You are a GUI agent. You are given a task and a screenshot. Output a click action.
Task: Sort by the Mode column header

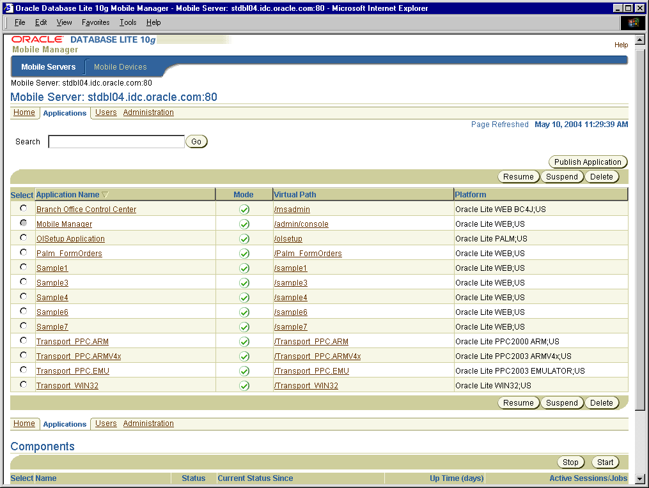[x=244, y=195]
